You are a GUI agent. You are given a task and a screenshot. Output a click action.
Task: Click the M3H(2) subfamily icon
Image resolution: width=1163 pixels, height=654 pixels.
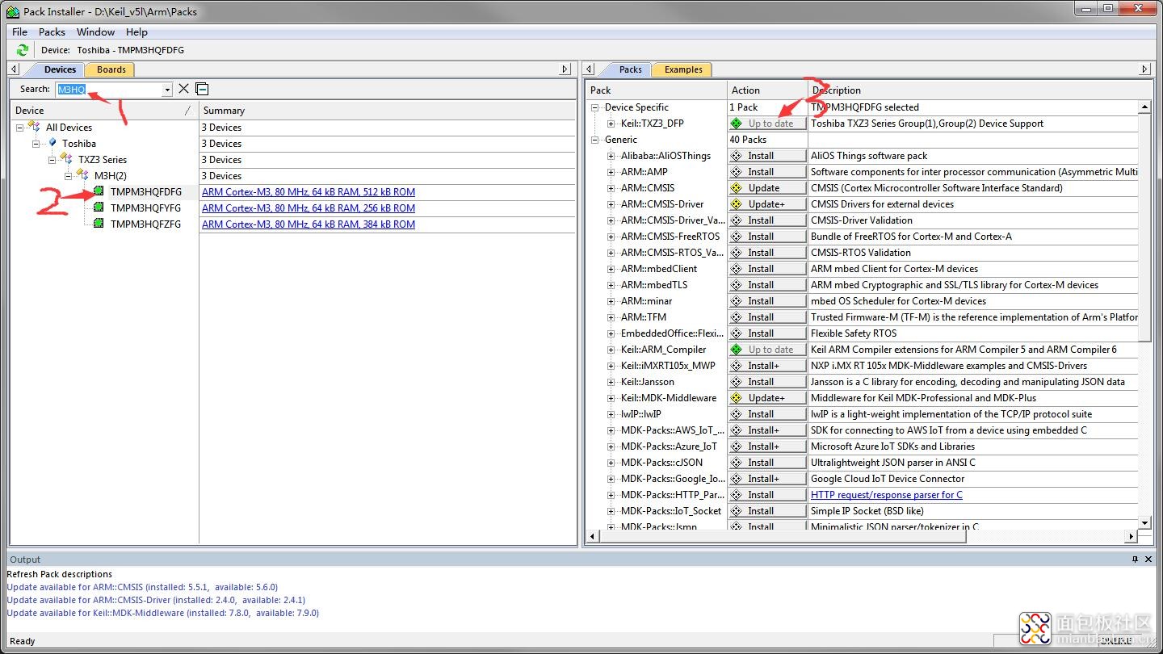pos(82,175)
